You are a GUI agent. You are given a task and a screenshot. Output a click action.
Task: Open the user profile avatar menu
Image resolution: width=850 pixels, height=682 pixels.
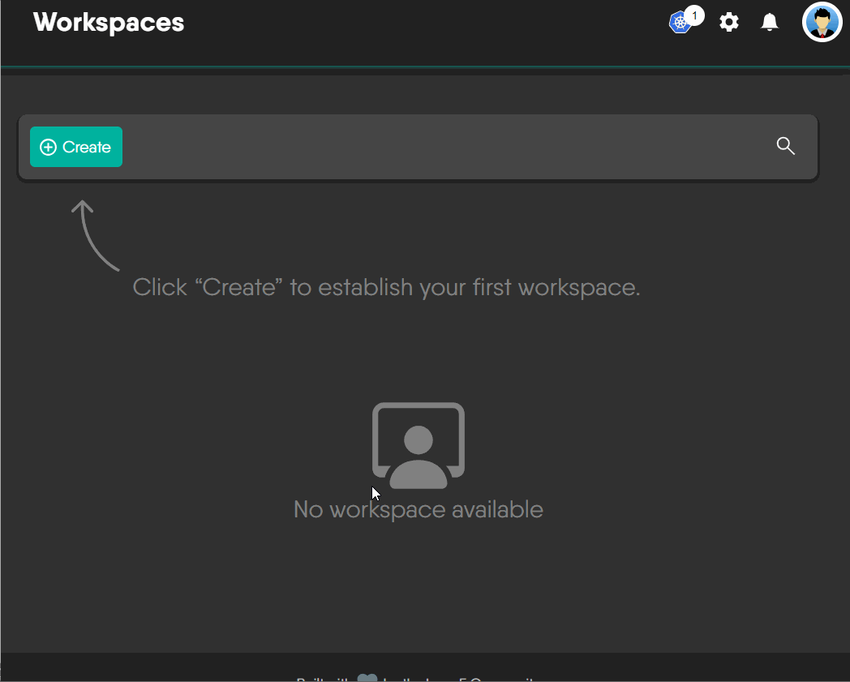[822, 22]
